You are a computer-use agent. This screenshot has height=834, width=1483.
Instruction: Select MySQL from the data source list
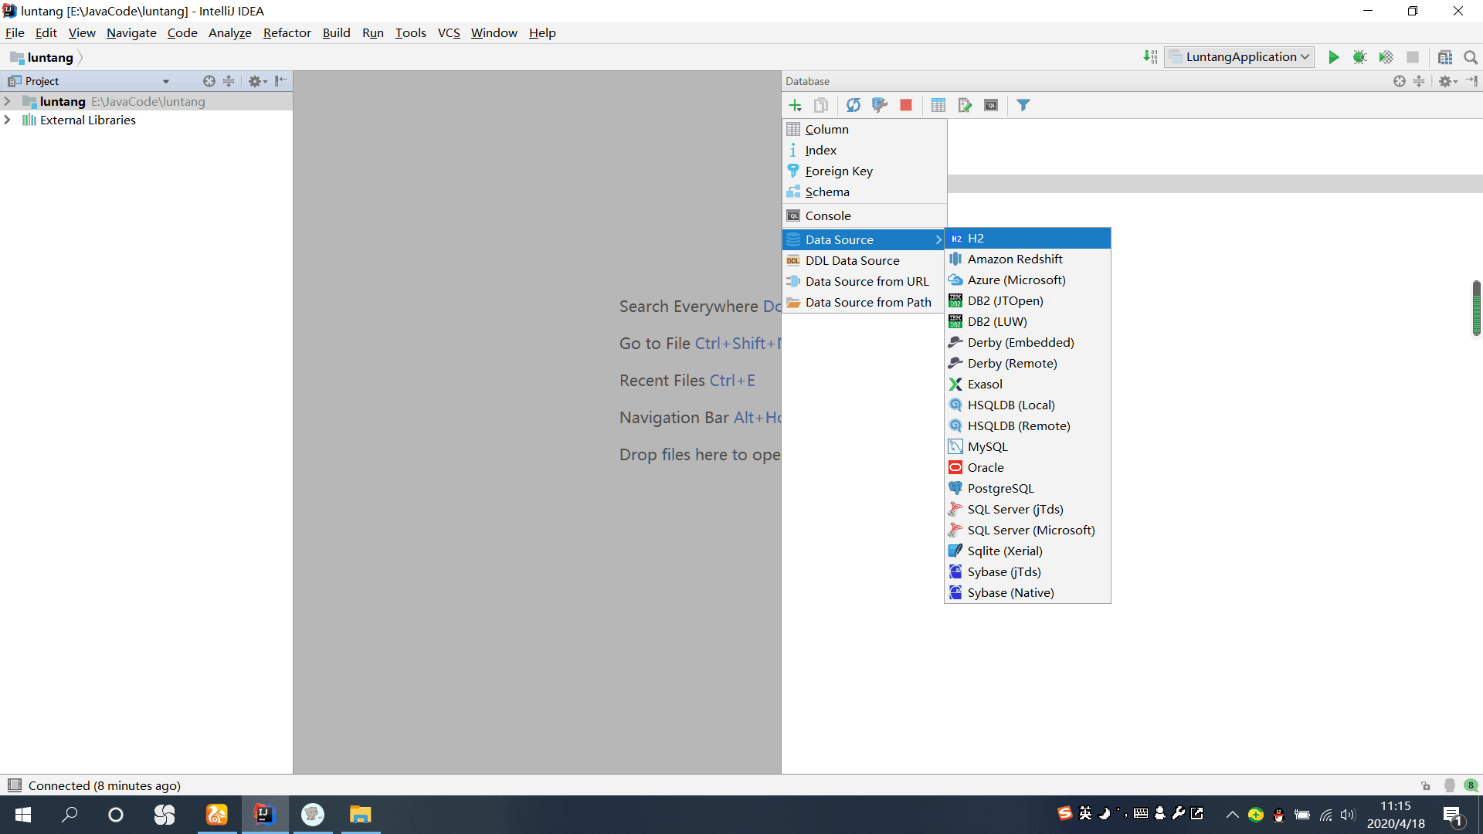(987, 446)
